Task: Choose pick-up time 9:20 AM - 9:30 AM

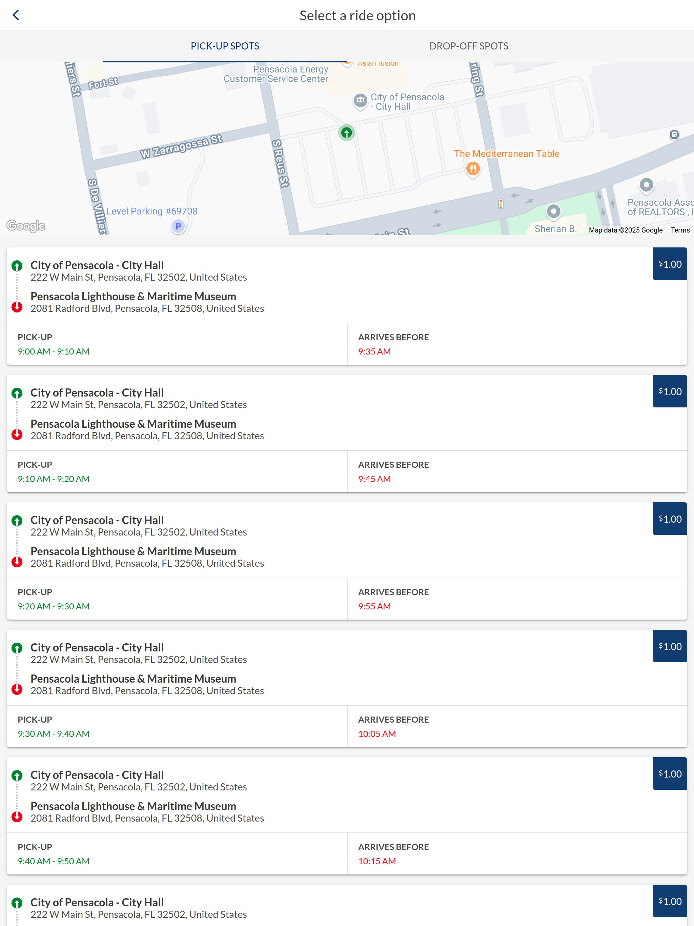Action: click(54, 607)
